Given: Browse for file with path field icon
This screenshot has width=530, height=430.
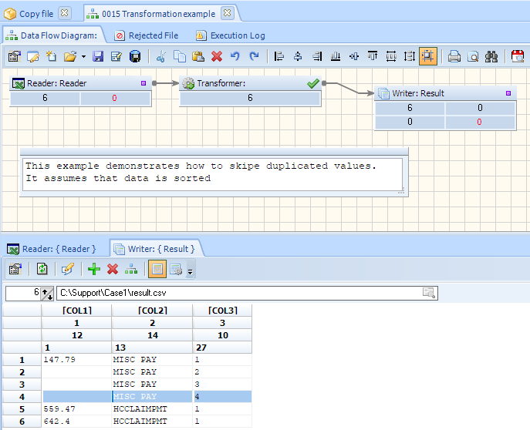Looking at the screenshot, I should (x=429, y=293).
